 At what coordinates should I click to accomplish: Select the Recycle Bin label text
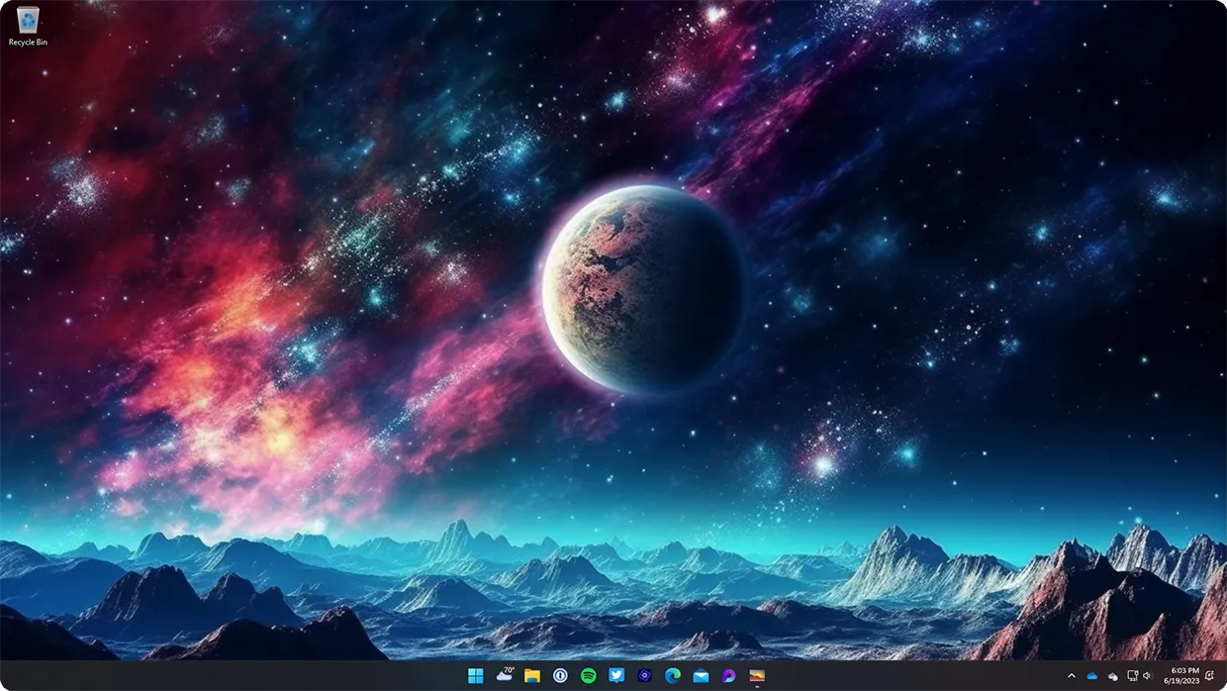[28, 42]
